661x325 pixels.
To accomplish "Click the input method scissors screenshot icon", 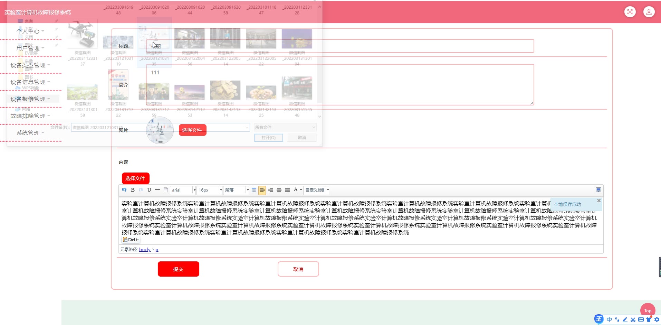I will click(633, 319).
